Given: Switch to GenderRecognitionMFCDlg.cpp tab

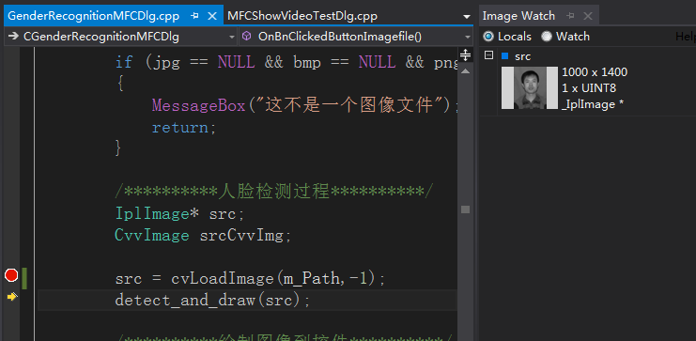Looking at the screenshot, I should pos(94,16).
